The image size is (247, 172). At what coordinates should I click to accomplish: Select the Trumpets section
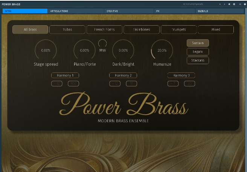click(x=178, y=29)
